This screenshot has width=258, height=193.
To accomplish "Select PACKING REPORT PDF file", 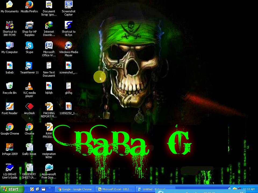I will tap(49, 110).
